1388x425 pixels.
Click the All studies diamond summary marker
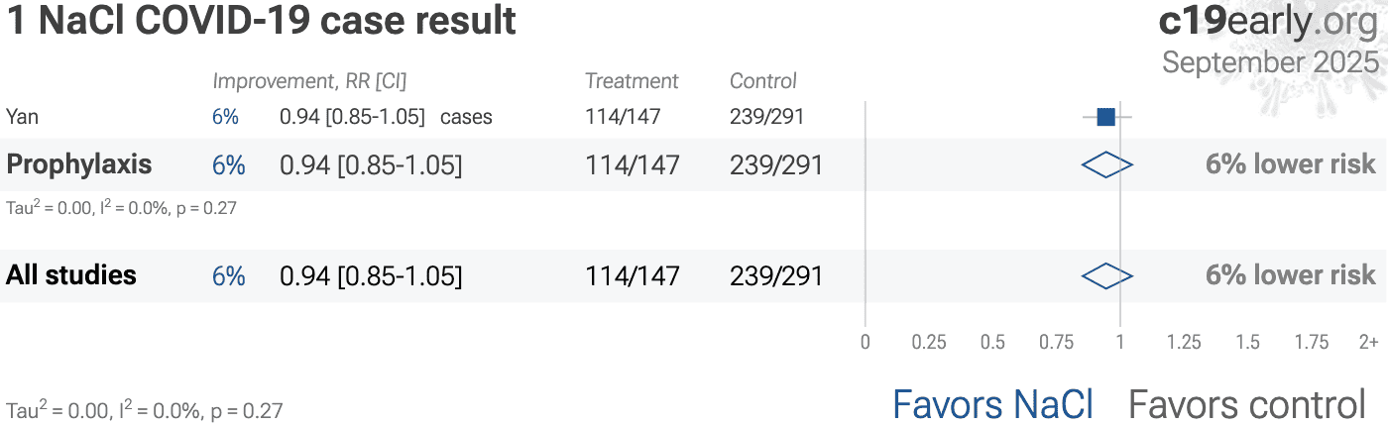1106,276
